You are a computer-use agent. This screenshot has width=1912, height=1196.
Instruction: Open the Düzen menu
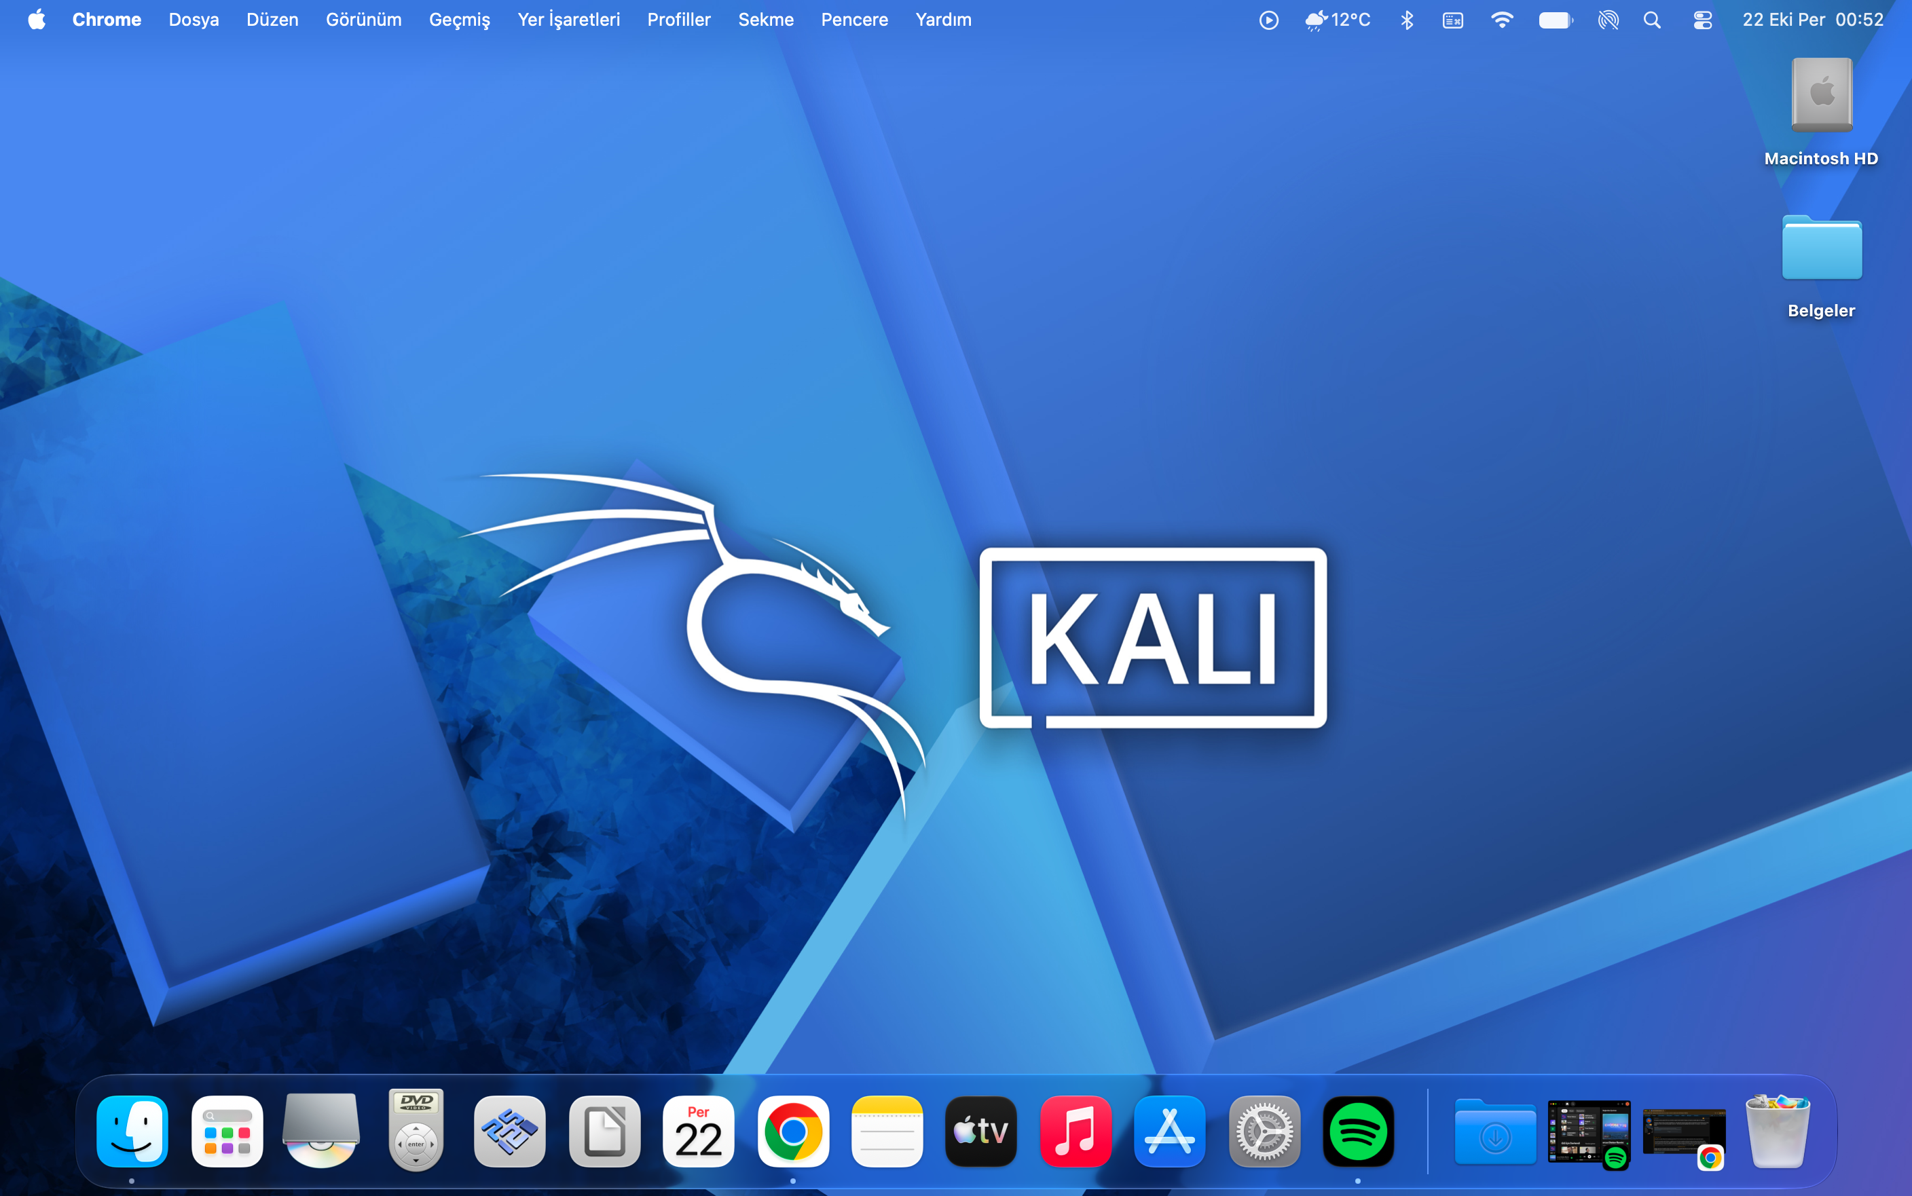(x=272, y=19)
